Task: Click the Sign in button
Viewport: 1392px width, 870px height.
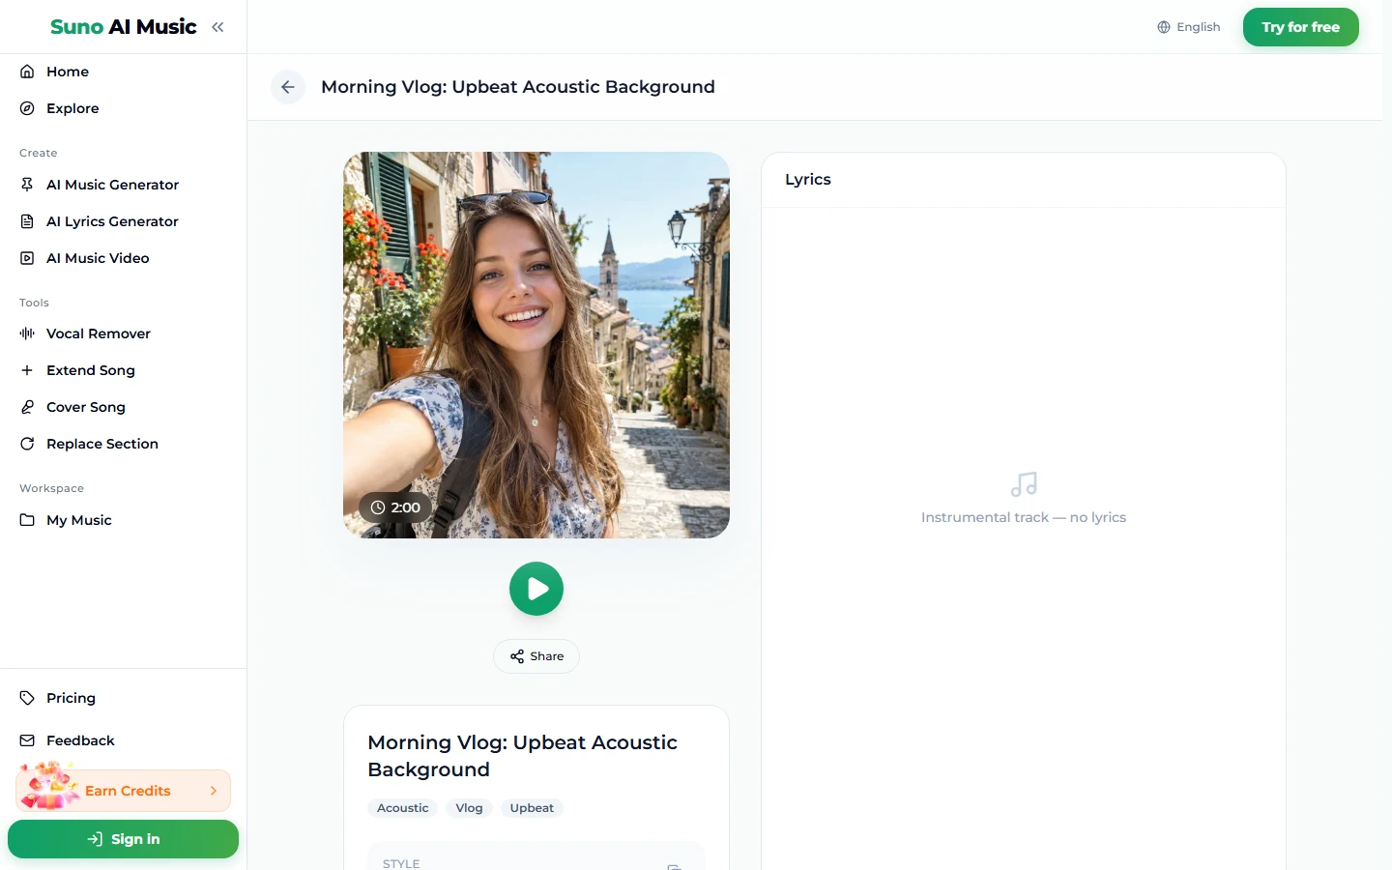Action: [124, 839]
